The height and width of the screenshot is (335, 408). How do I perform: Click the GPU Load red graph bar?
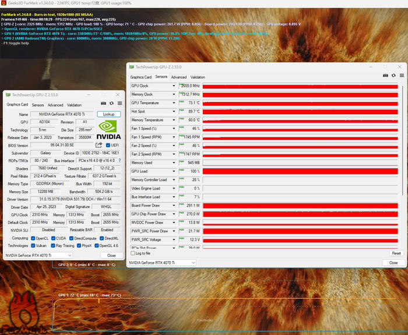click(x=300, y=171)
